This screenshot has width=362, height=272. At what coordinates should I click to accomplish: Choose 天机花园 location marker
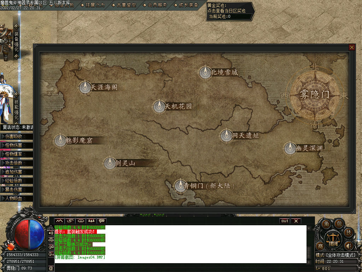pos(159,106)
